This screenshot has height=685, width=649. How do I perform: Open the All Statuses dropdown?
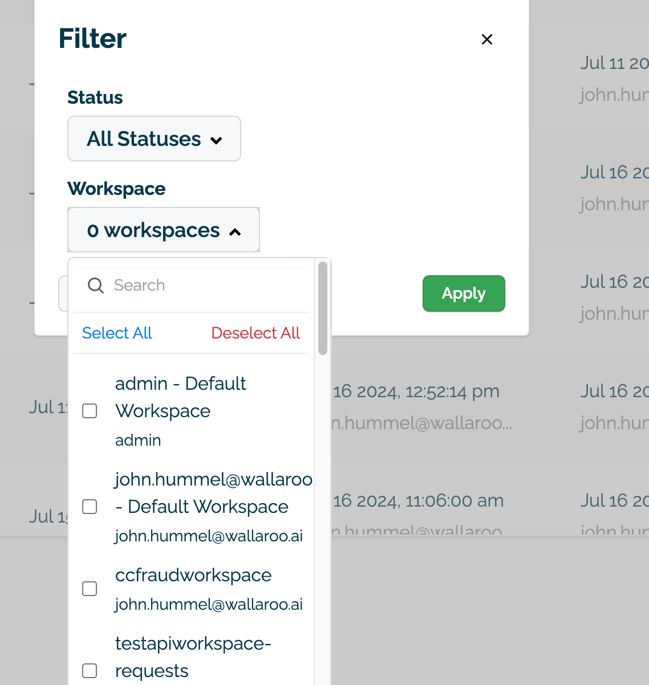tap(154, 139)
